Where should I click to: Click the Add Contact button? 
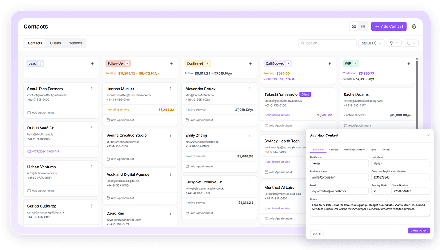click(389, 26)
